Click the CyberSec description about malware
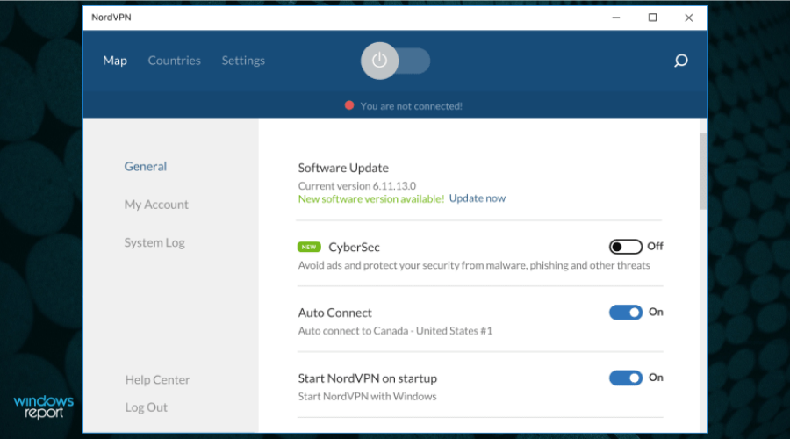Screen dimensions: 790x439 pyautogui.click(x=474, y=266)
